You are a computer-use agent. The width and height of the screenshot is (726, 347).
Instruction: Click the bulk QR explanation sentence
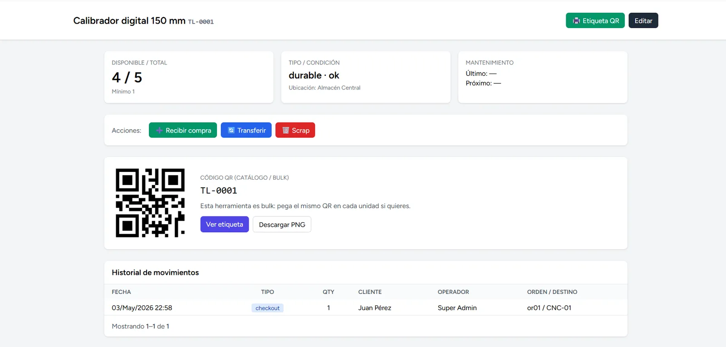click(x=305, y=206)
